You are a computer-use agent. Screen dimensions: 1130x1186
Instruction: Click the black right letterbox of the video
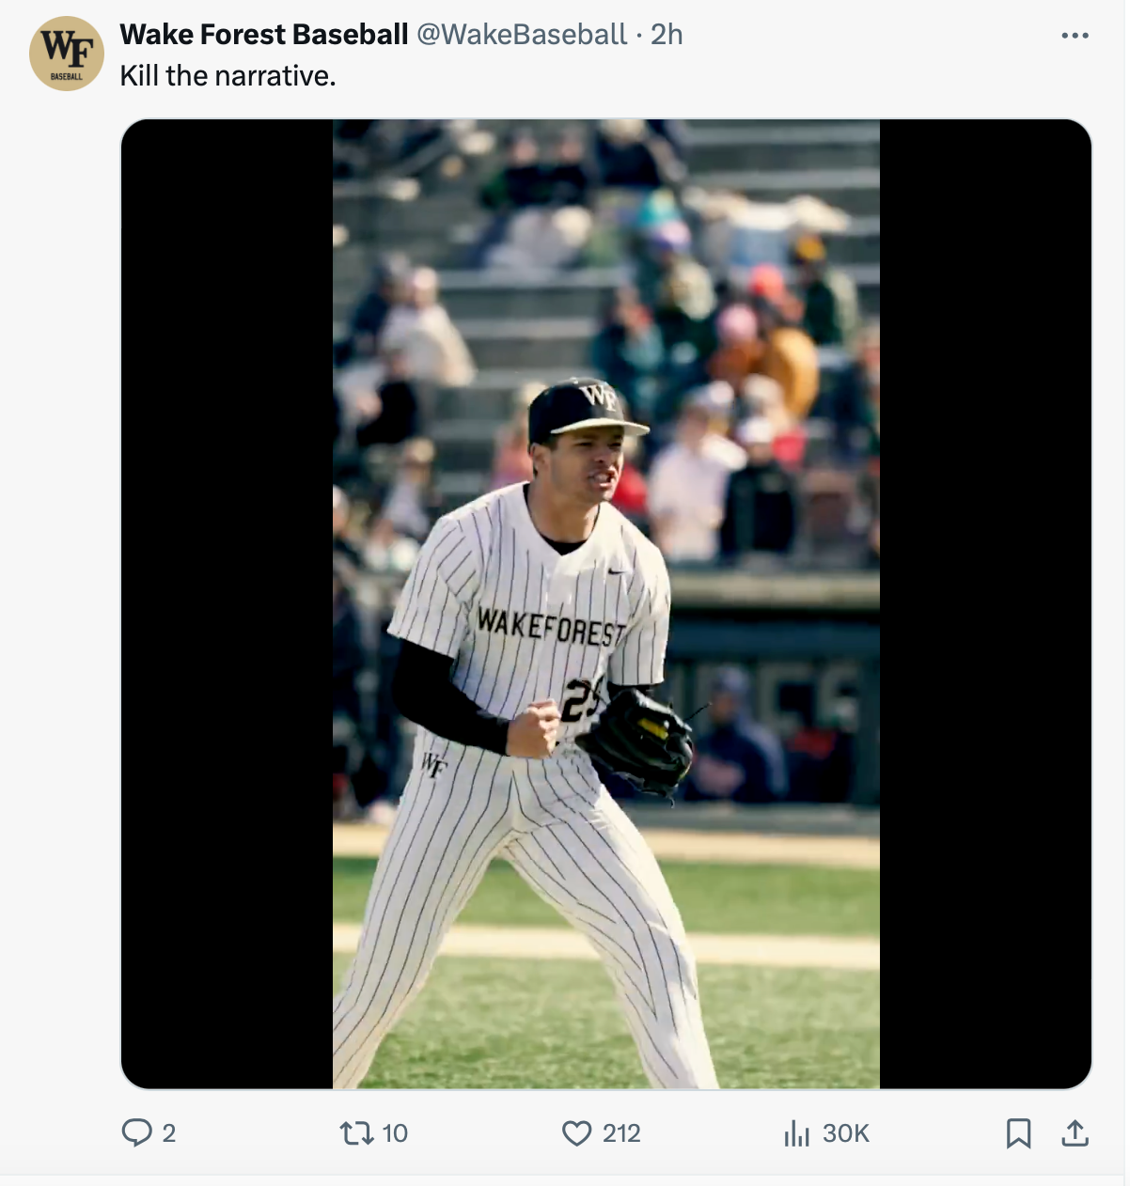point(985,603)
